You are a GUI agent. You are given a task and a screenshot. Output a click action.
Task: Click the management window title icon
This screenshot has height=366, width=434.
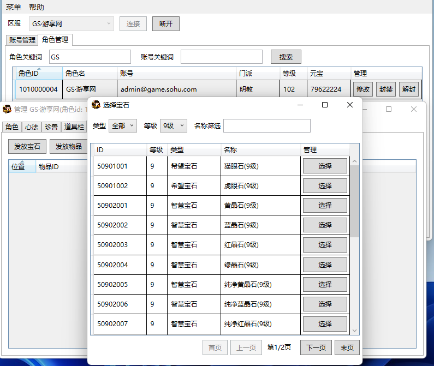pyautogui.click(x=8, y=109)
